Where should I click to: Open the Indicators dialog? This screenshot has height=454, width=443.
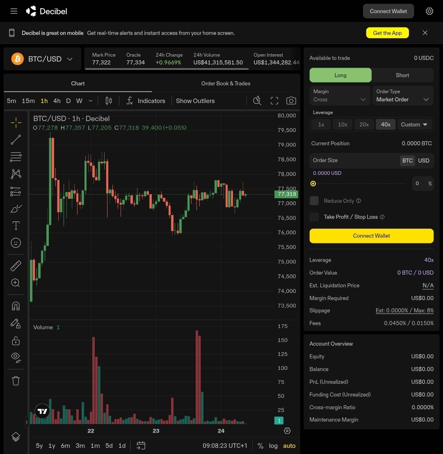click(146, 101)
